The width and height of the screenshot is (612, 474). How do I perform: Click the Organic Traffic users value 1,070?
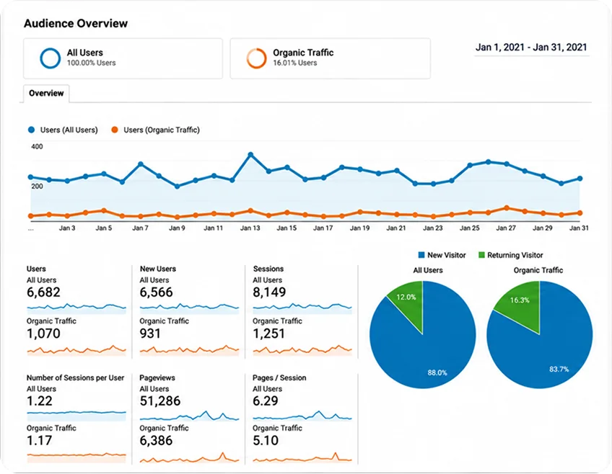pyautogui.click(x=43, y=334)
